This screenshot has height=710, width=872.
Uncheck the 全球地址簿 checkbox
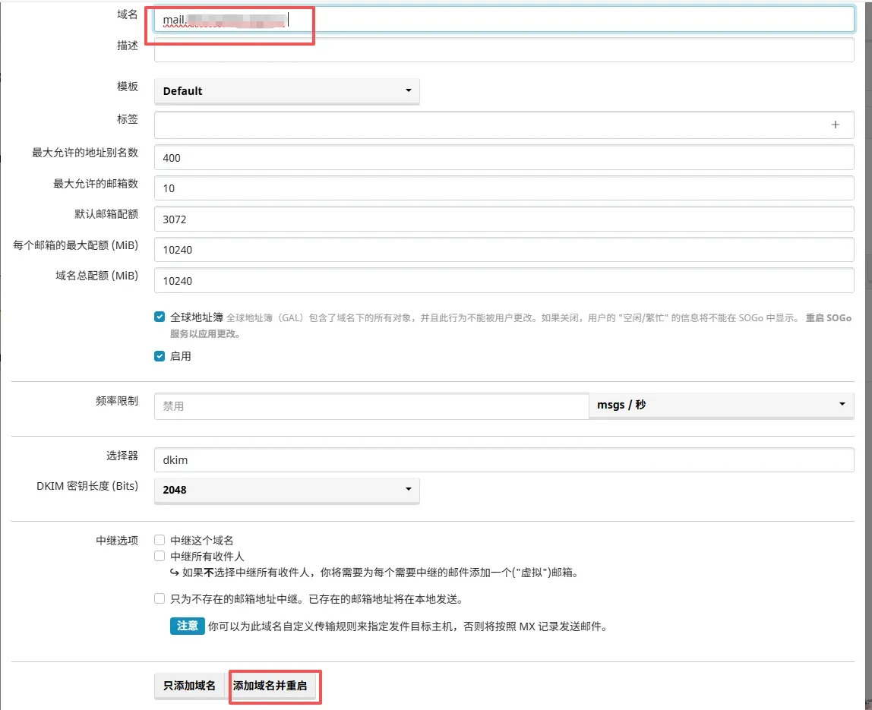click(160, 317)
